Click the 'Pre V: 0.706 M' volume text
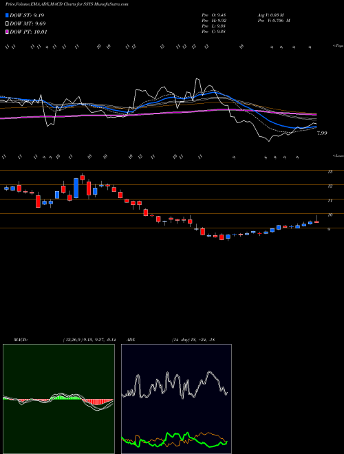 click(x=274, y=21)
